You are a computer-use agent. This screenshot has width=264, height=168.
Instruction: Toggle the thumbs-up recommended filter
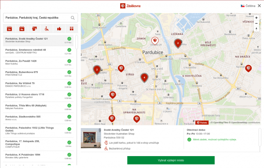[59, 29]
